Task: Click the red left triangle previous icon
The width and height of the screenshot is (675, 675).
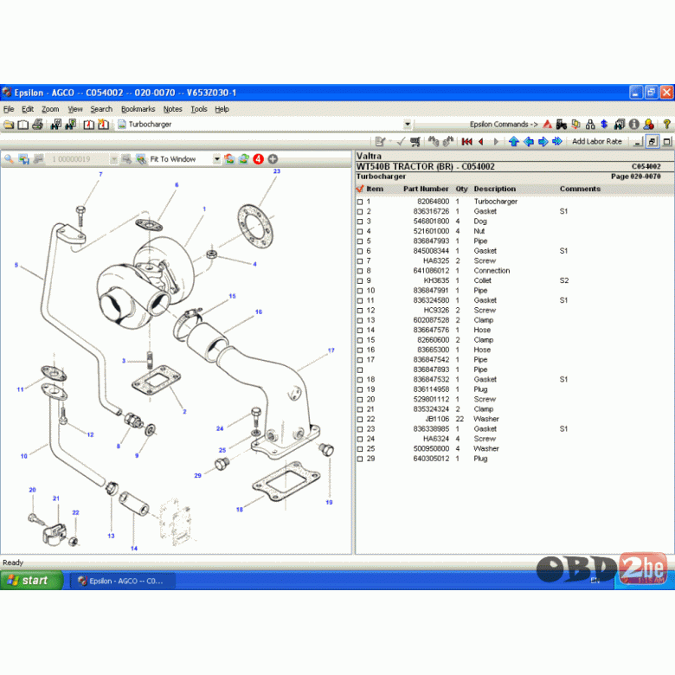Action: point(481,142)
